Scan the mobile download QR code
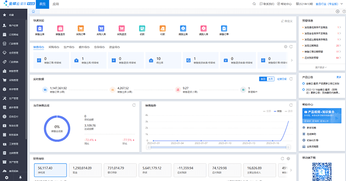 (x=322, y=172)
